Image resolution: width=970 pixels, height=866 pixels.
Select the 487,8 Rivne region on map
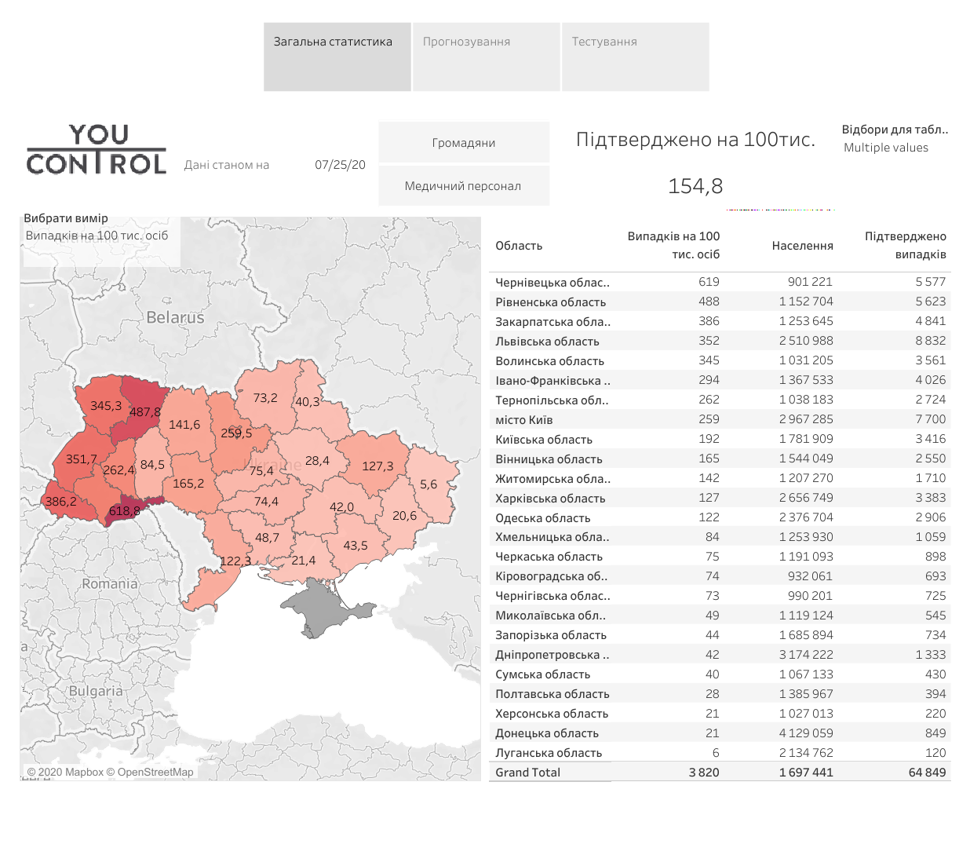pos(144,411)
